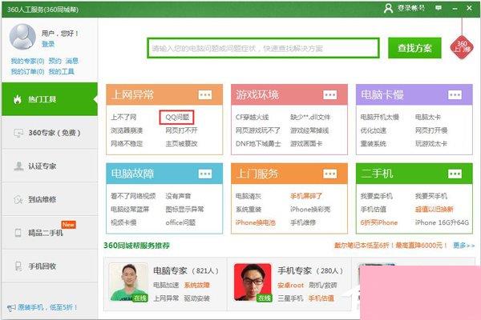Select the QQ问题 item
This screenshot has width=481, height=320.
point(177,118)
